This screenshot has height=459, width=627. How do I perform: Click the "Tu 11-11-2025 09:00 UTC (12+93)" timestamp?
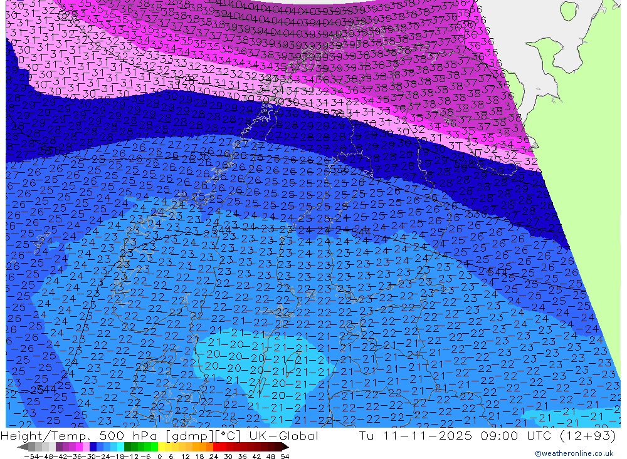pyautogui.click(x=487, y=435)
